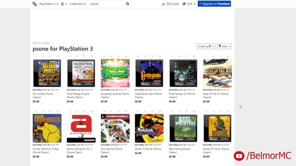Image resolution: width=296 pixels, height=166 pixels.
Task: Click the Medal of Honor cover thumbnail
Action: 217,128
